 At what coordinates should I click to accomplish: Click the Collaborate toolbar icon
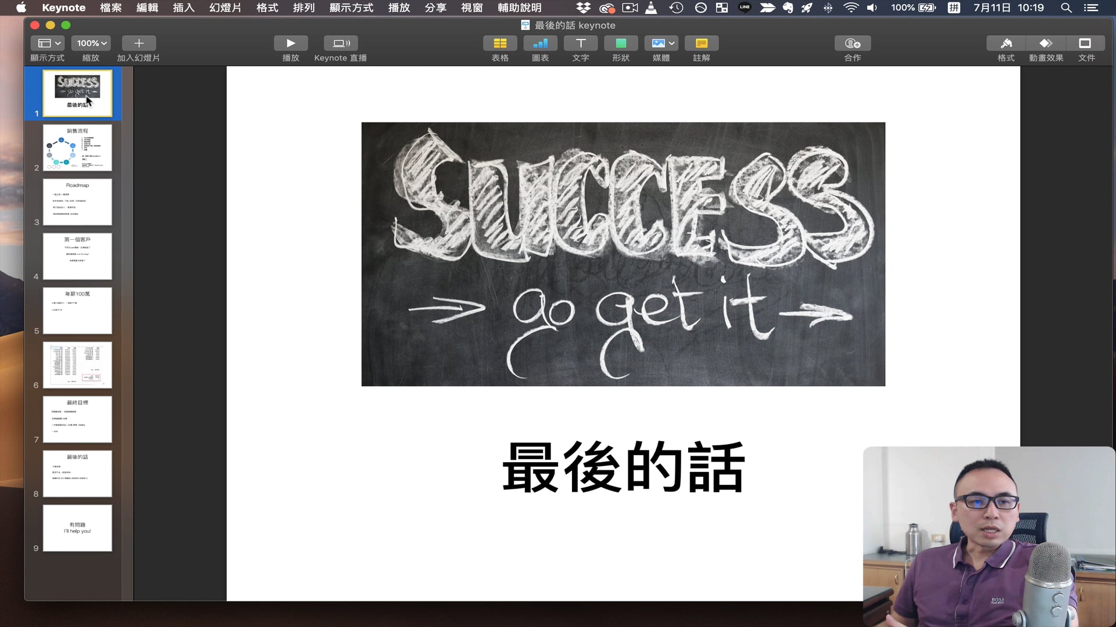[x=852, y=44]
